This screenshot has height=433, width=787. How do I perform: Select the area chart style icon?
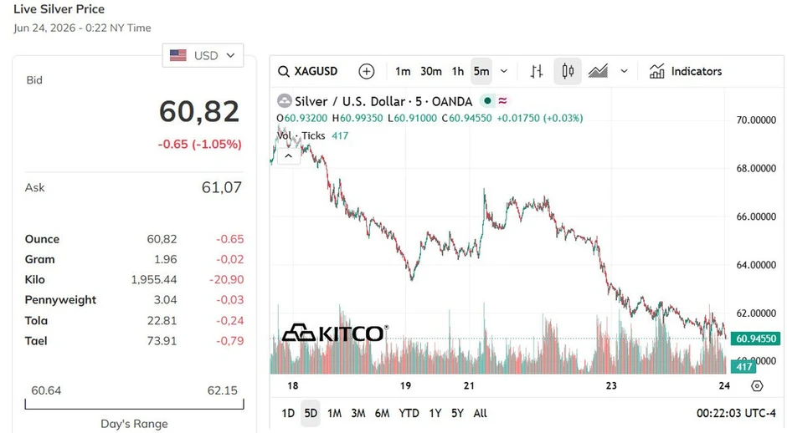[x=599, y=71]
